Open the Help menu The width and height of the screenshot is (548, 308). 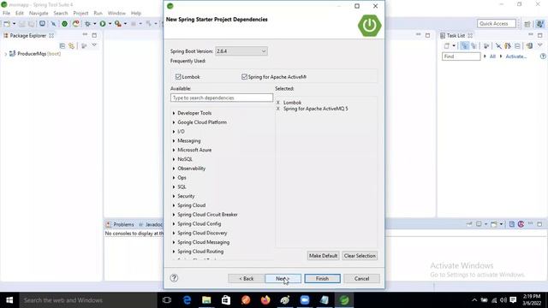point(136,14)
